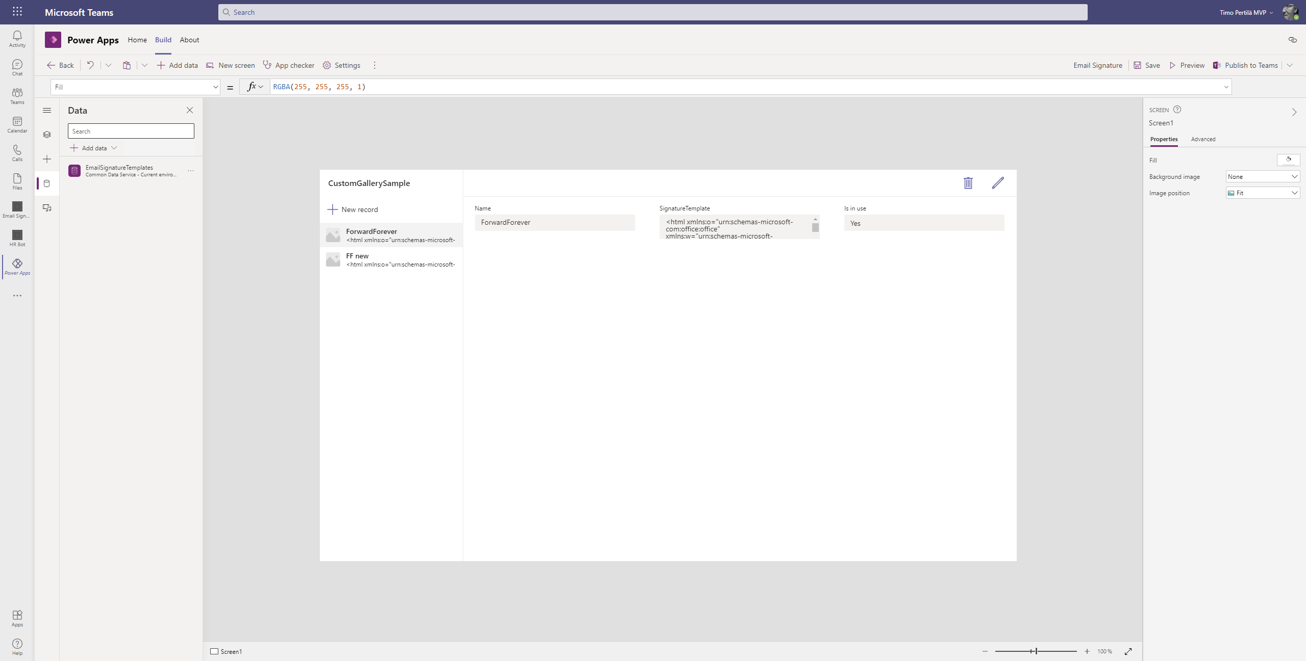Open the Tree view layers icon
The width and height of the screenshot is (1306, 661).
click(47, 135)
